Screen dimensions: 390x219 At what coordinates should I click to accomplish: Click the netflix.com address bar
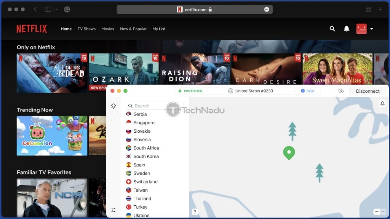[x=195, y=10]
